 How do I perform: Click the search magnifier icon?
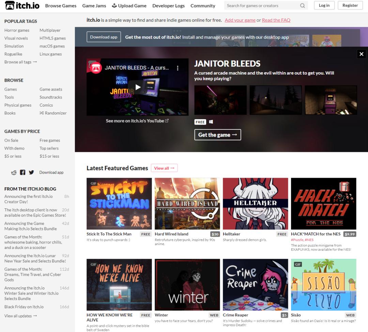coord(303,6)
